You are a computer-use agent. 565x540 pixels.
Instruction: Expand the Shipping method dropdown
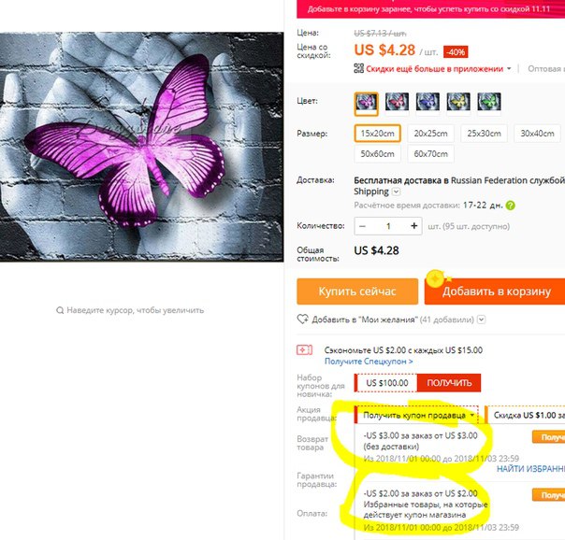(396, 192)
